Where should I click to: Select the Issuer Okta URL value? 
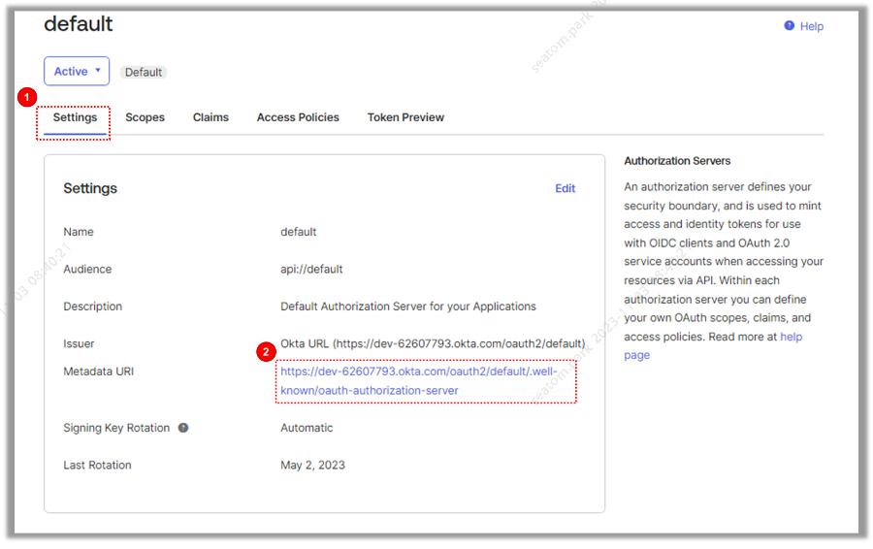click(x=433, y=343)
